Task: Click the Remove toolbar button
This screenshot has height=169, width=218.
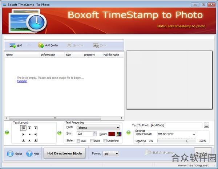Action: pyautogui.click(x=75, y=45)
